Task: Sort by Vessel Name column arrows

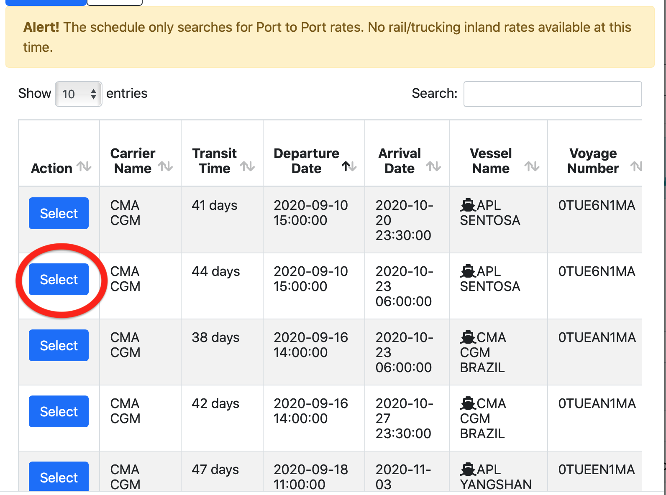Action: pyautogui.click(x=532, y=167)
